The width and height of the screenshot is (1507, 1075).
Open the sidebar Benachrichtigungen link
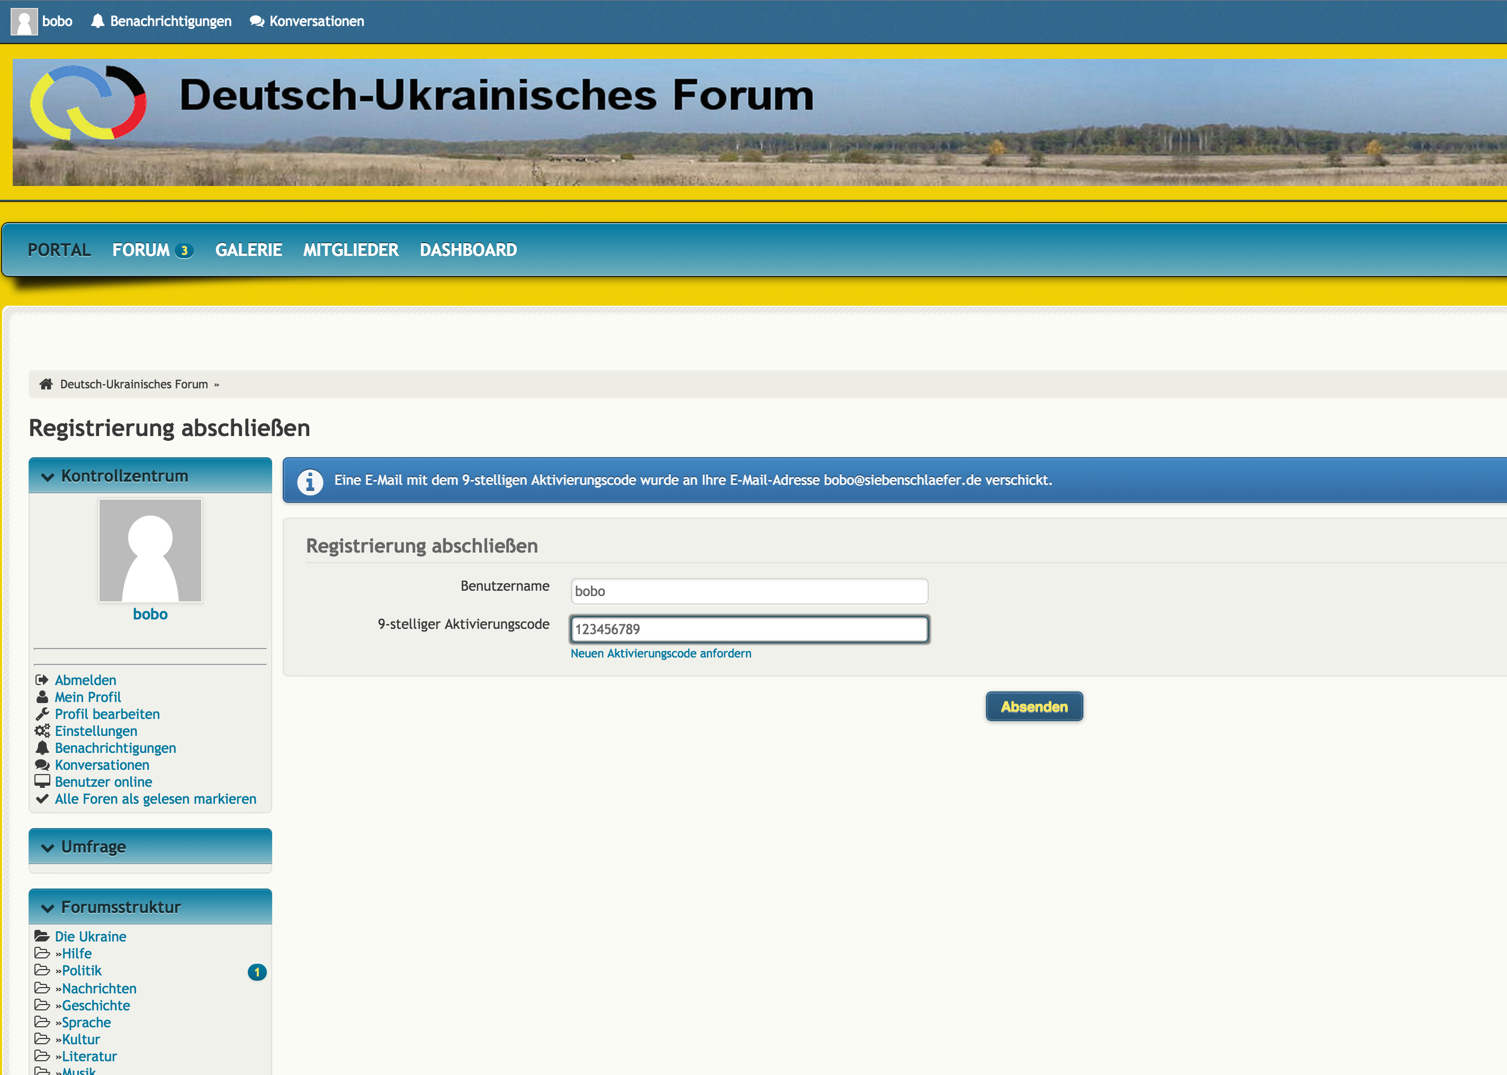click(x=115, y=748)
